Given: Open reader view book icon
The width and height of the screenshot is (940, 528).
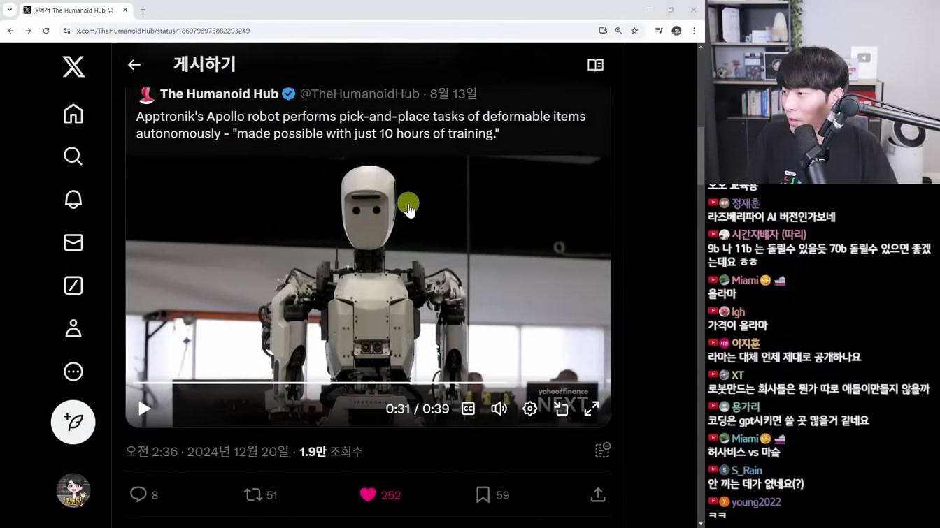Looking at the screenshot, I should pyautogui.click(x=595, y=65).
